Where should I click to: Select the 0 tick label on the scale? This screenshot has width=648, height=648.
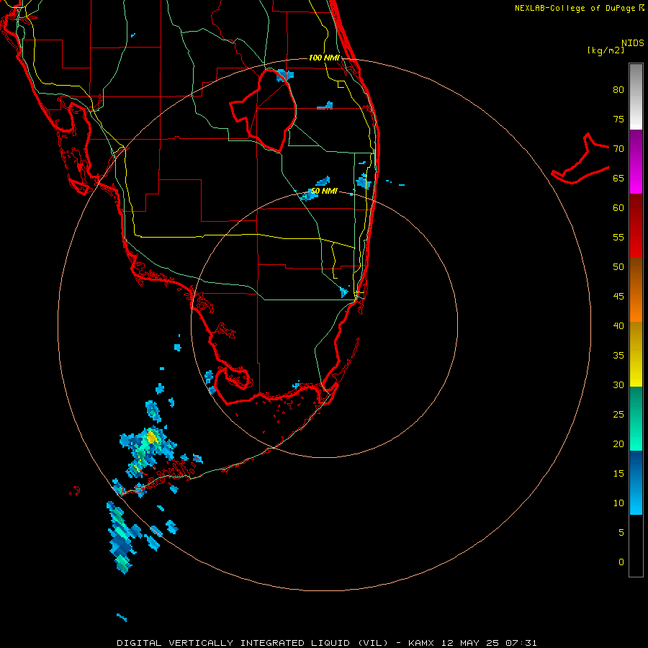click(x=621, y=562)
